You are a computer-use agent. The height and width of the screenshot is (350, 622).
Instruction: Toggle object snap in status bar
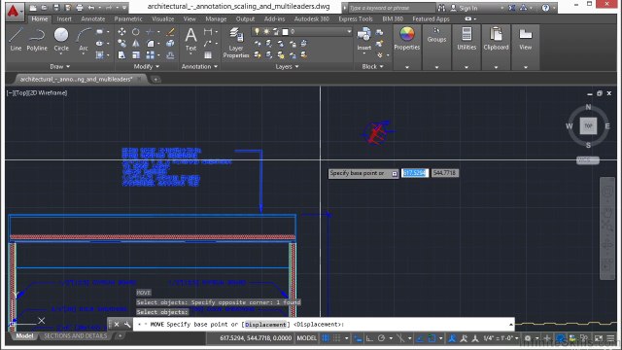(432, 338)
